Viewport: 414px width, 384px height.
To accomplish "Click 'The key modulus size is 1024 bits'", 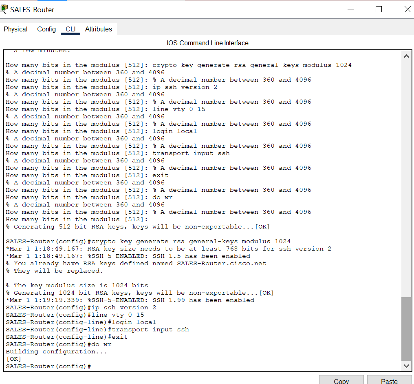I will pos(77,286).
